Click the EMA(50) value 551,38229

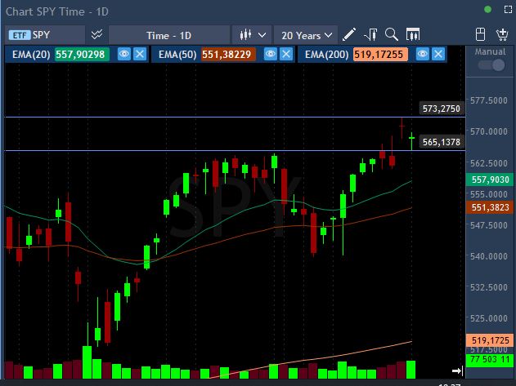coord(228,54)
